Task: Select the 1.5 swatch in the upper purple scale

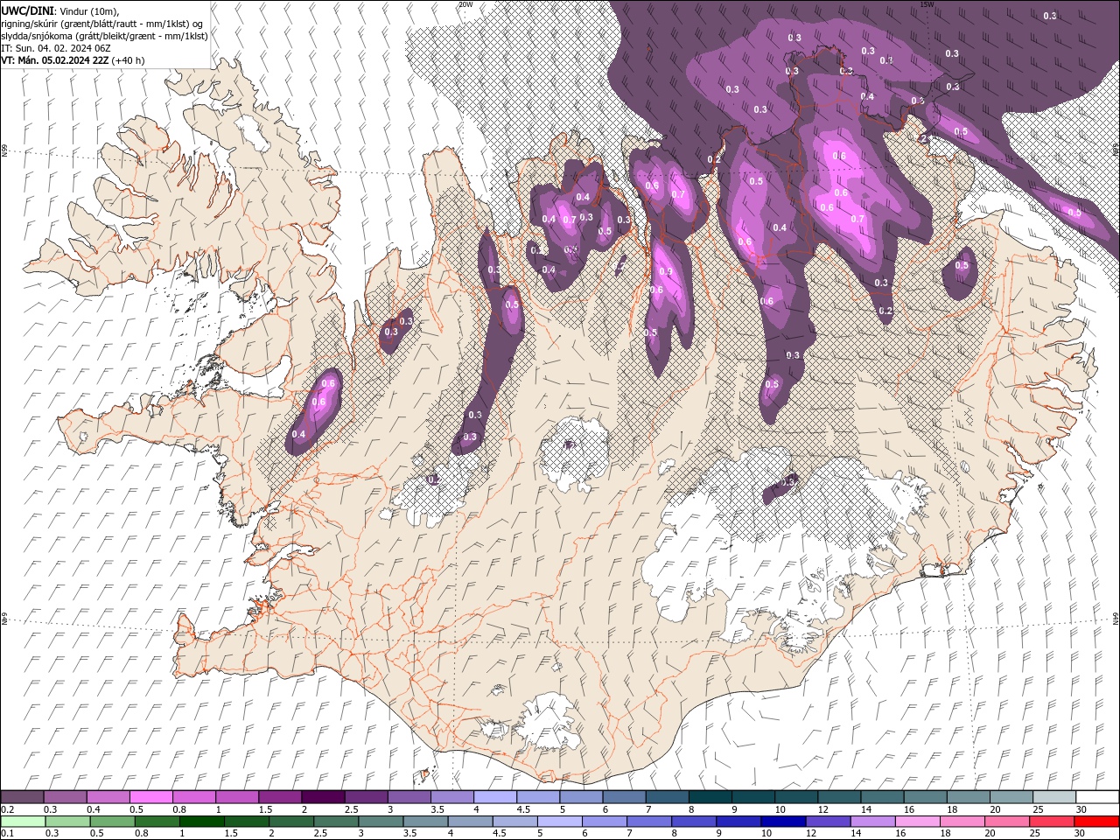Action: pyautogui.click(x=280, y=797)
